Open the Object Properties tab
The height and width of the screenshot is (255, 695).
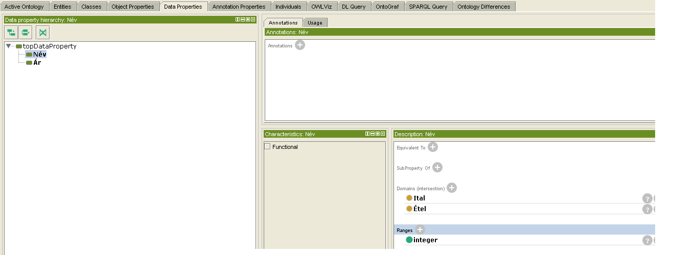tap(133, 7)
